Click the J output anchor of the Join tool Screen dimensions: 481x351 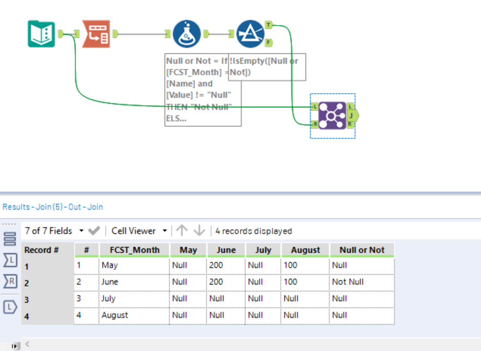tap(352, 115)
